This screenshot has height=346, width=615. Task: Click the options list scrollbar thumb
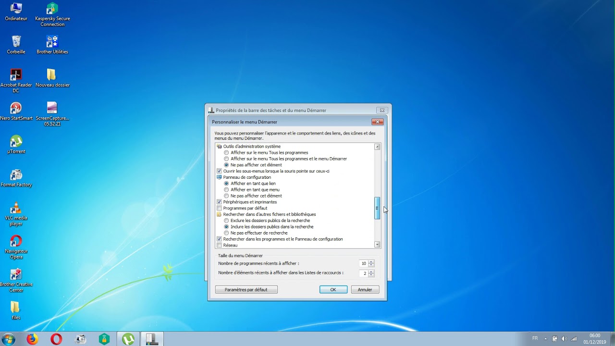pos(377,208)
